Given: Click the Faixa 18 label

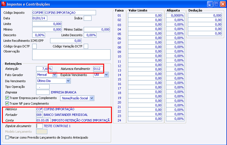Looking at the screenshot, I should click(119, 93).
